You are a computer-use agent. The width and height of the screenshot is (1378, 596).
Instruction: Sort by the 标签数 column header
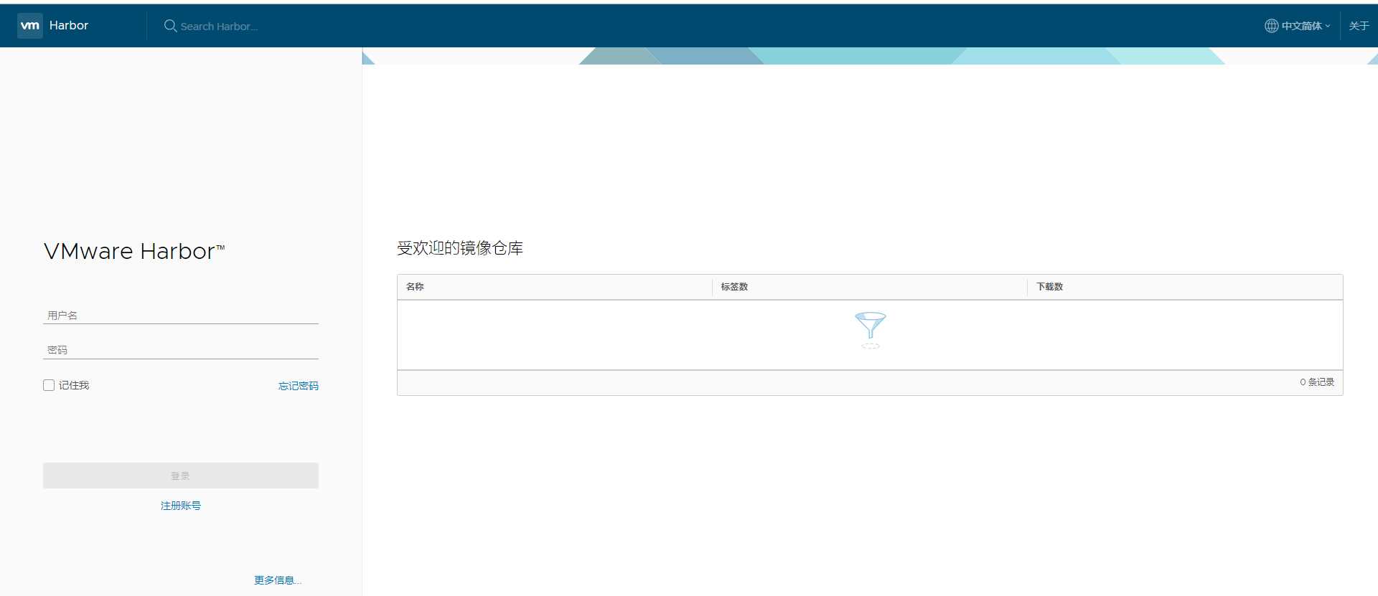tap(734, 287)
